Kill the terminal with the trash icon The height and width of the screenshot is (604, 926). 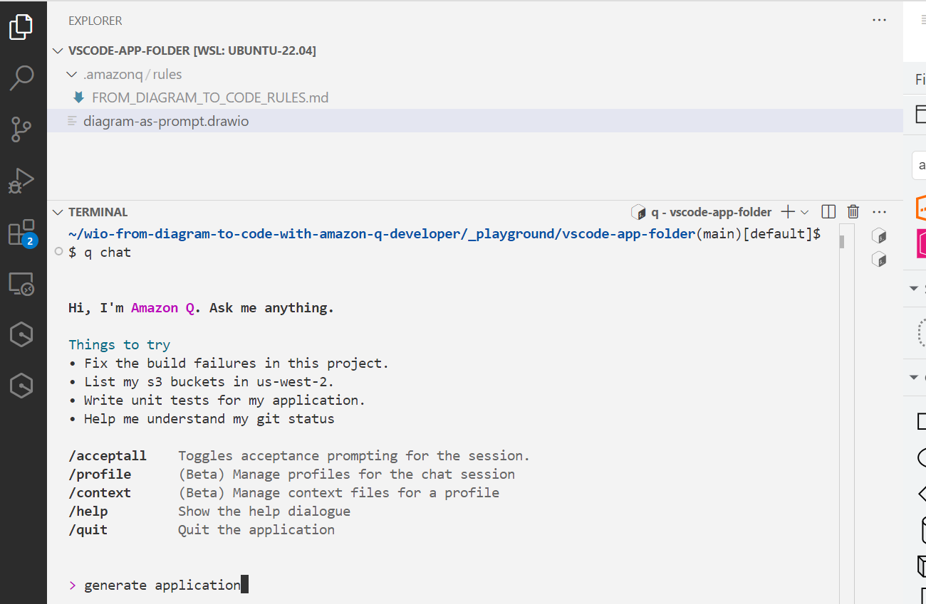tap(853, 212)
